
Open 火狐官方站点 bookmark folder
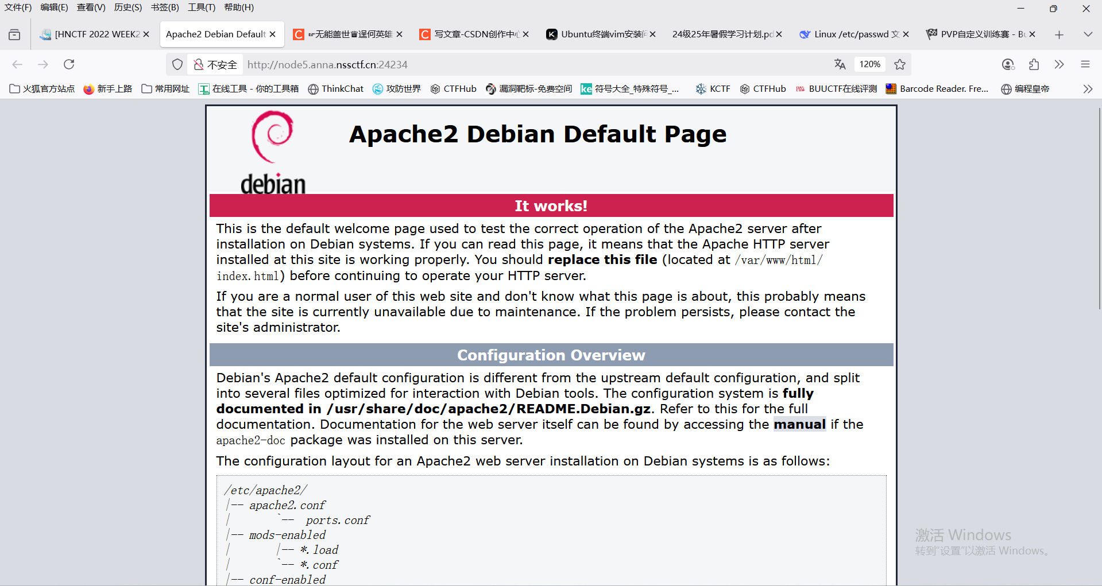(42, 89)
